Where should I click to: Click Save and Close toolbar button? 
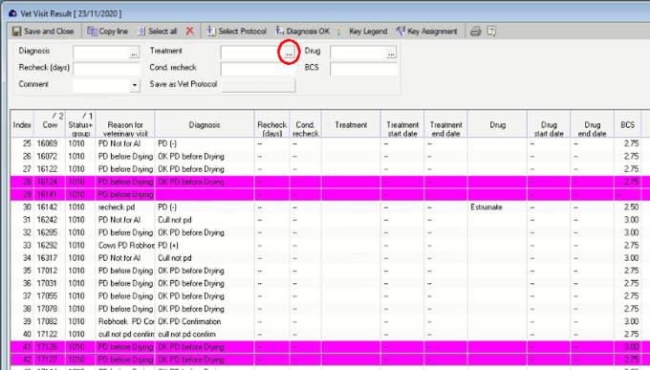tap(43, 32)
